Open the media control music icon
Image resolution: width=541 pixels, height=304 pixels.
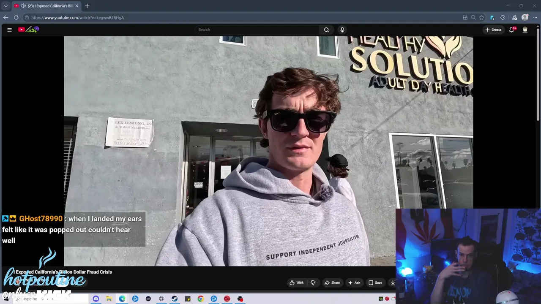pyautogui.click(x=514, y=18)
